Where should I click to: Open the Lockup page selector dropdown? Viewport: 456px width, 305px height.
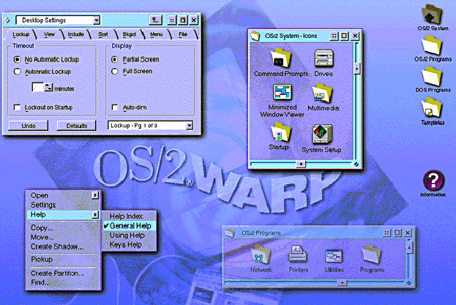pyautogui.click(x=190, y=126)
